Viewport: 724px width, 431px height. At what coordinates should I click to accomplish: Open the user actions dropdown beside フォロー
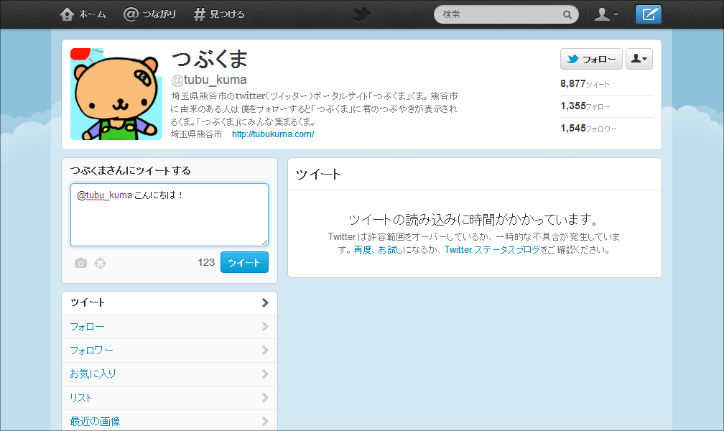(639, 59)
